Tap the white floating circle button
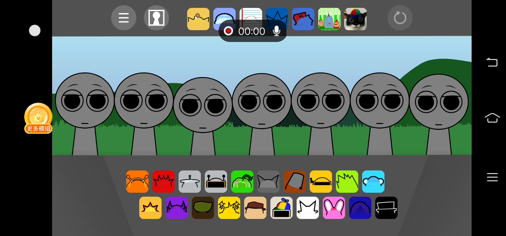This screenshot has height=236, width=506. (35, 30)
